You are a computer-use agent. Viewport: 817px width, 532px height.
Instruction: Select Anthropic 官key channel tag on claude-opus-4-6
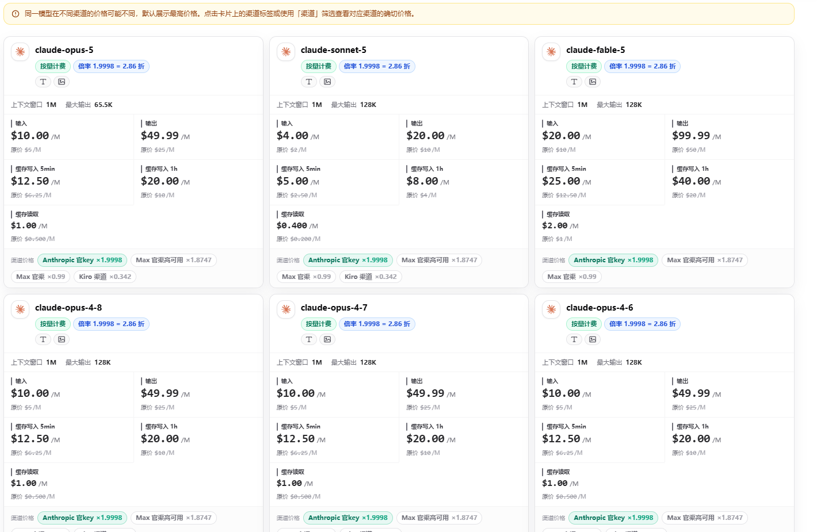click(x=613, y=518)
